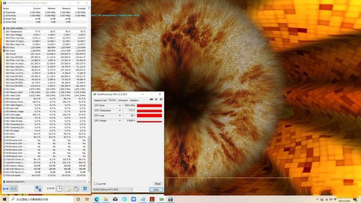Image resolution: width=361 pixels, height=203 pixels.
Task: Click the HWiNFO log sheet icon
Action: click(68, 189)
